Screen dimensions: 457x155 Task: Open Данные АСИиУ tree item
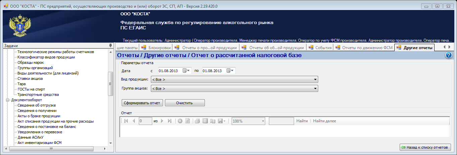[x=31, y=137]
